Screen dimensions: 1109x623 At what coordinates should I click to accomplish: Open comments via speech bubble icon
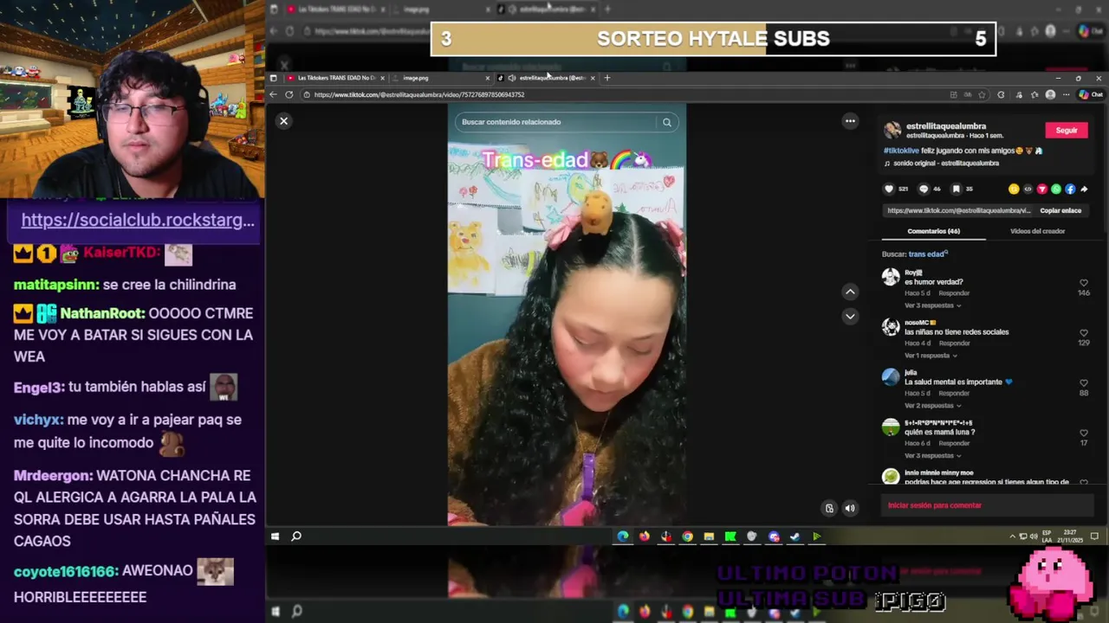[x=923, y=189]
